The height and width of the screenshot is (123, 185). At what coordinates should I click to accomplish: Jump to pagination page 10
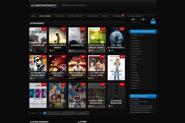pyautogui.click(x=64, y=113)
